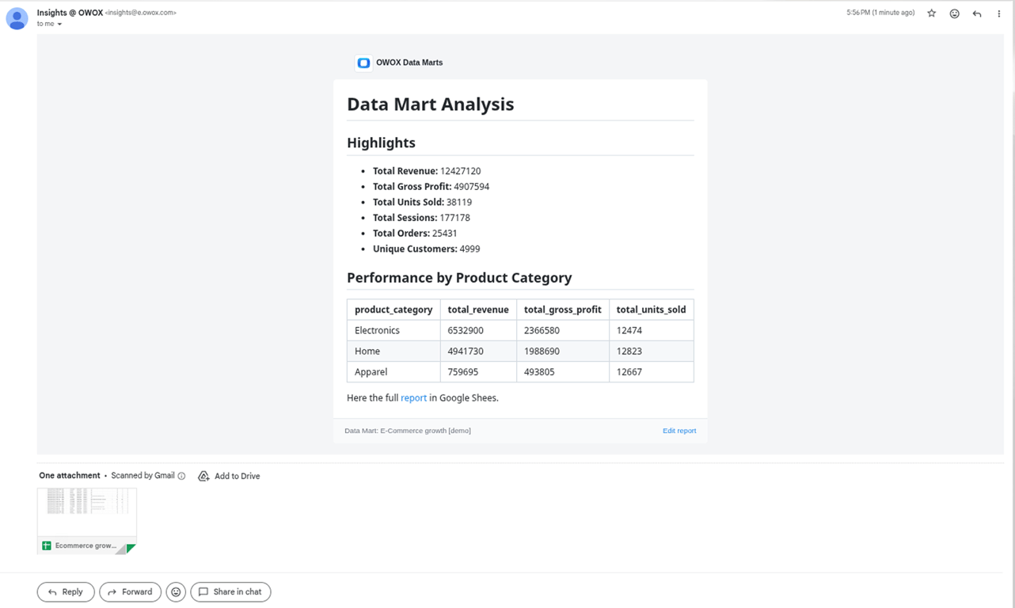Screen dimensions: 1015x608
Task: Click Forward to send this email onward
Action: tap(130, 591)
